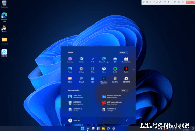
Task: Click the Windows Start button on taskbar
Action: 83,128
